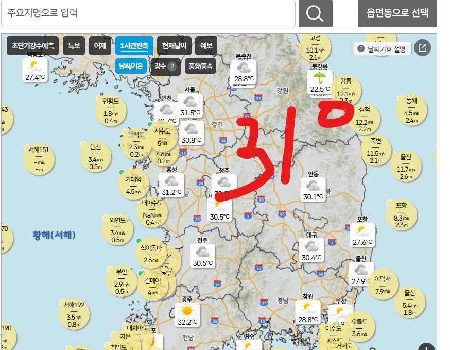
Task: Select the 가대암 buoy marker
Action: pos(133,185)
